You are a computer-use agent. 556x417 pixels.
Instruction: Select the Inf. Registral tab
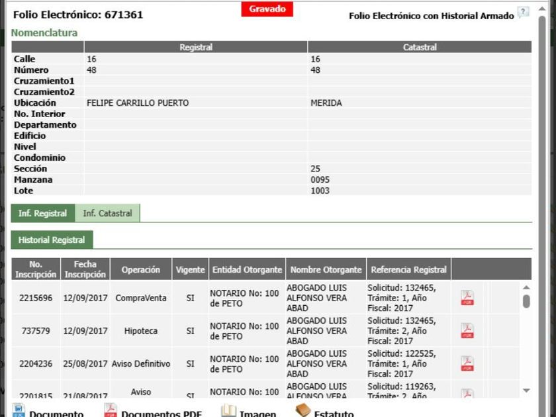point(42,213)
